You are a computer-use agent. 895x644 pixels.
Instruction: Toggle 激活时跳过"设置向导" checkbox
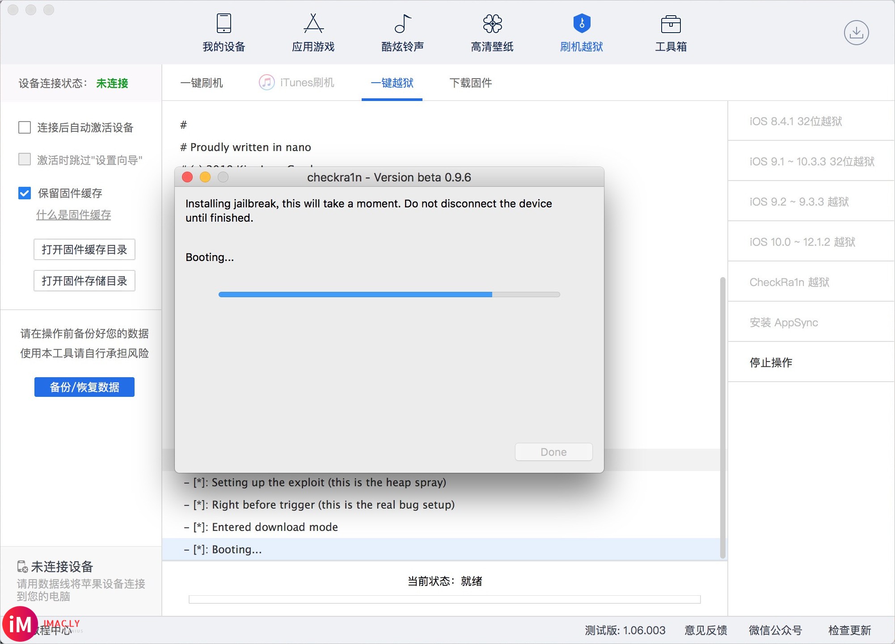pos(25,160)
